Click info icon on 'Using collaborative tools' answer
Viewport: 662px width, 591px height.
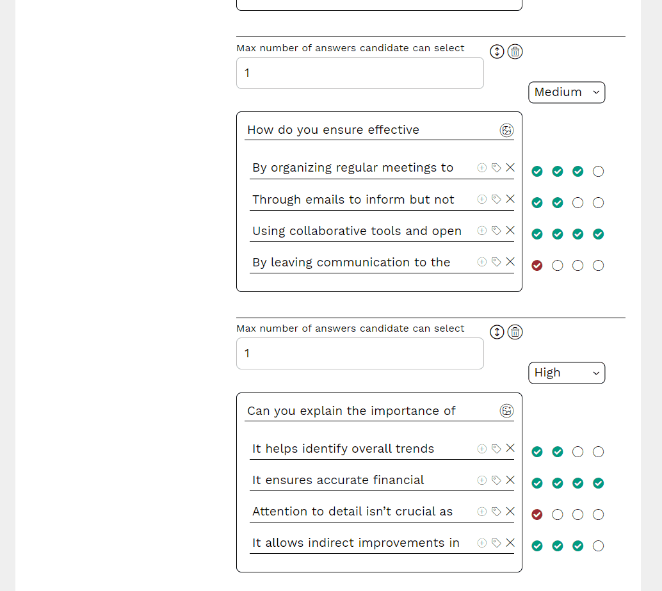click(x=482, y=231)
